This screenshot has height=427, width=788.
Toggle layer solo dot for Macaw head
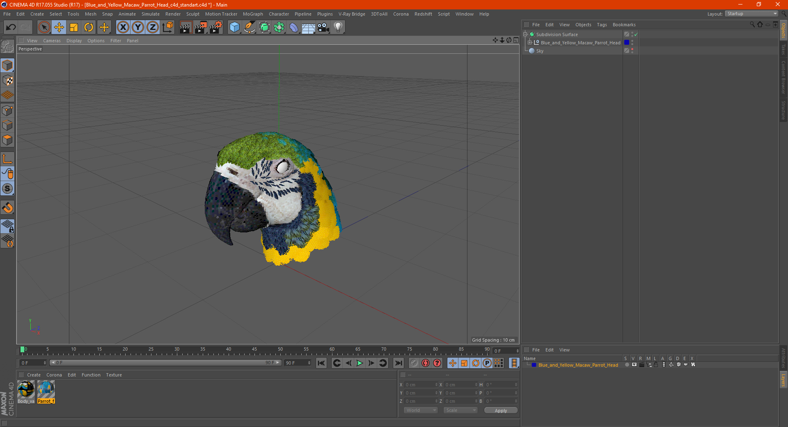click(627, 365)
